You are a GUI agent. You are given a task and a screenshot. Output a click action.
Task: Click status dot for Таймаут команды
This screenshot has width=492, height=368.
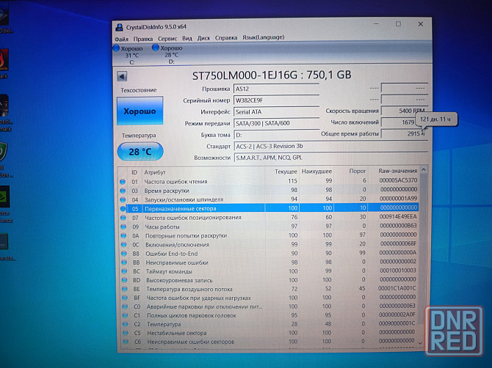tap(125, 271)
